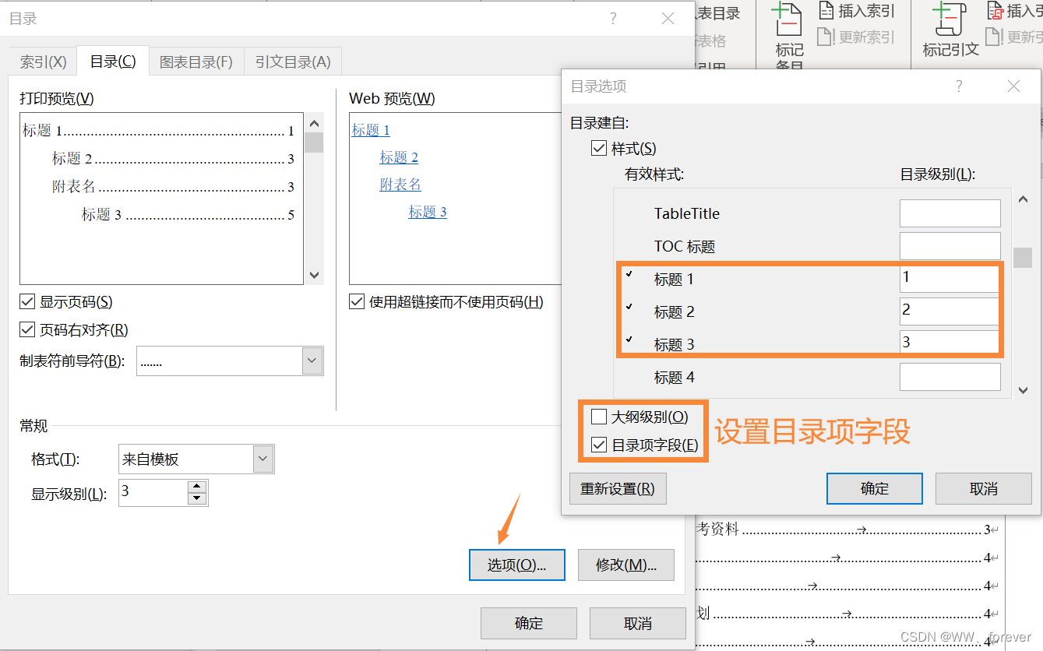The image size is (1043, 651).
Task: Toggle 使用超链接而不使用页码(H) checkbox
Action: (357, 302)
